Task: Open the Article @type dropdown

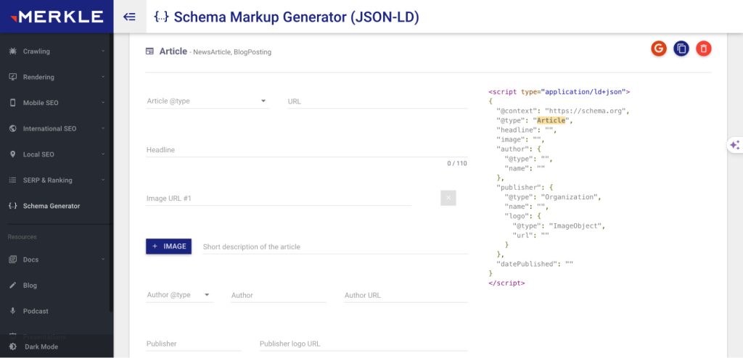Action: (208, 101)
